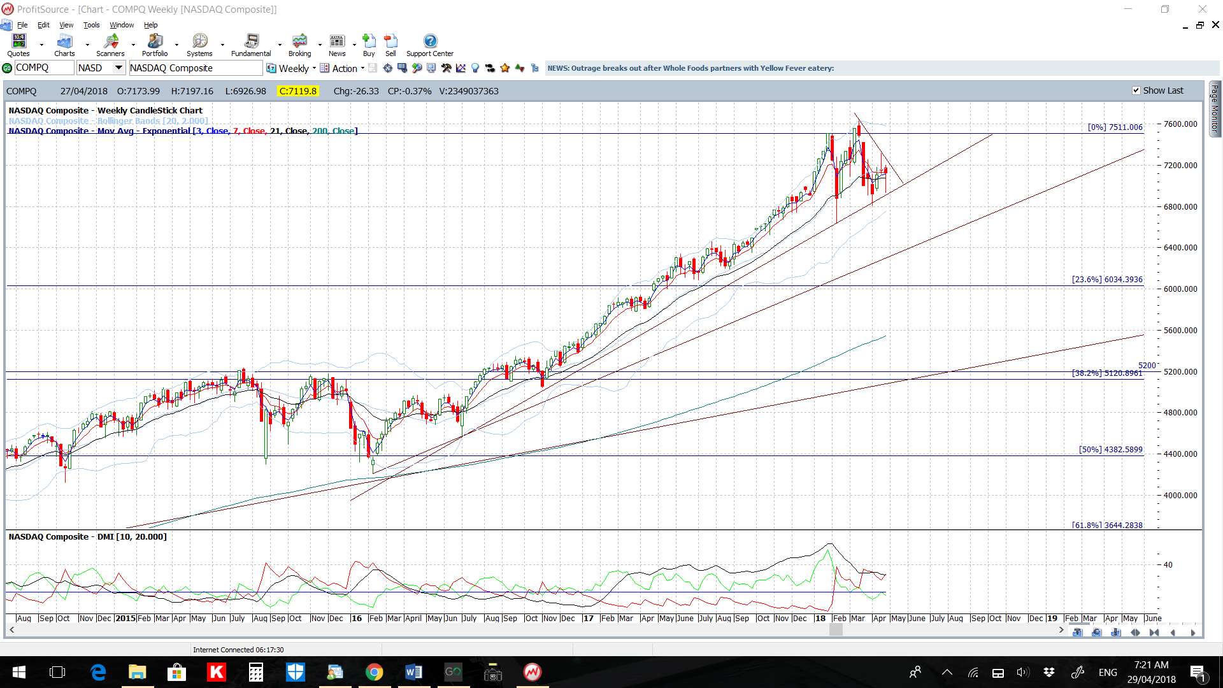Expand the Systems dropdown arrow
The width and height of the screenshot is (1223, 688).
222,45
